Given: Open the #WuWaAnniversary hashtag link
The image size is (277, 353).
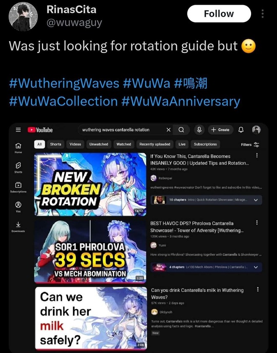Looking at the screenshot, I should 181,101.
